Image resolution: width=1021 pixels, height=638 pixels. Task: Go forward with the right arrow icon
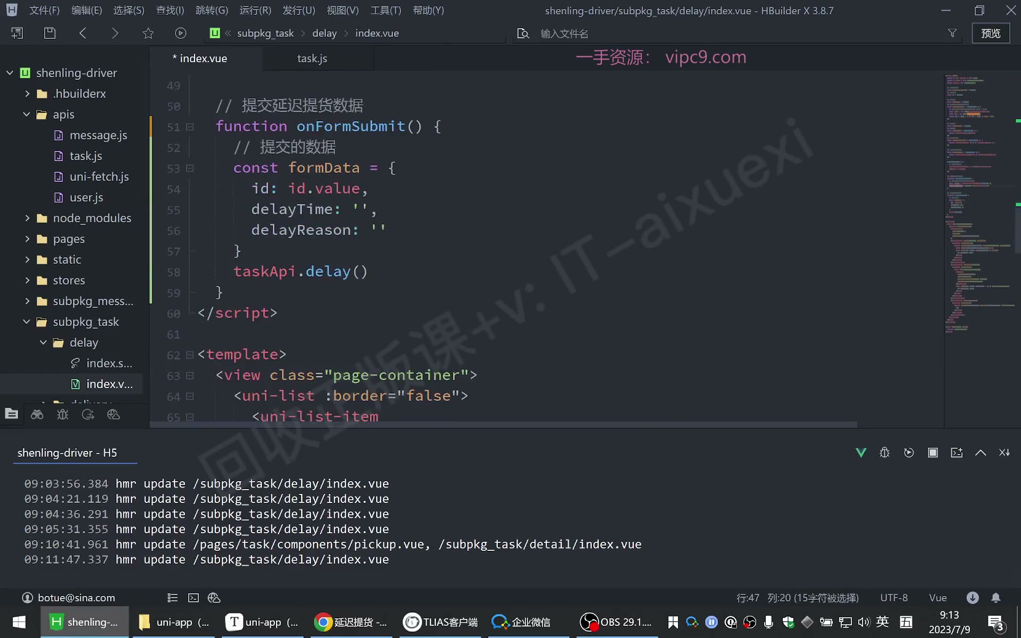115,33
